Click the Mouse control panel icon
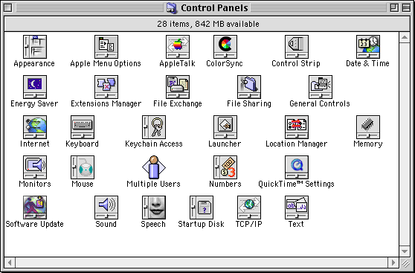 tap(83, 167)
